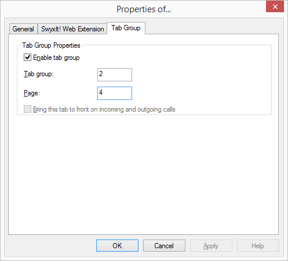Click the 'Tab Group Properties' group heading
The height and width of the screenshot is (261, 288).
pos(51,45)
